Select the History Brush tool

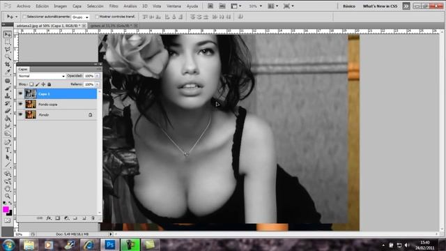8,103
